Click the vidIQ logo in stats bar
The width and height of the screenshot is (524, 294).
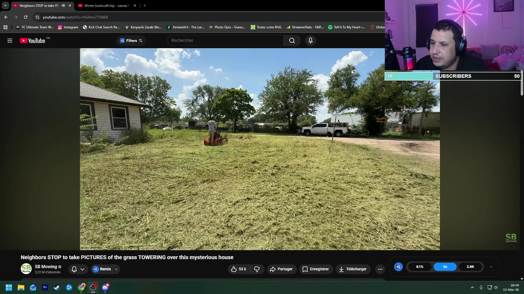pyautogui.click(x=398, y=267)
